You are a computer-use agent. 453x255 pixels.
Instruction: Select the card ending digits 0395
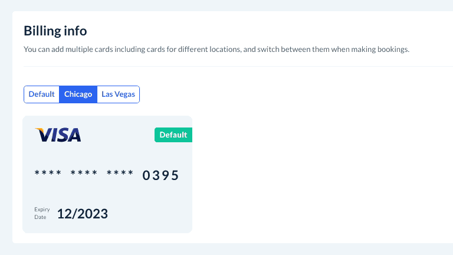pyautogui.click(x=160, y=175)
